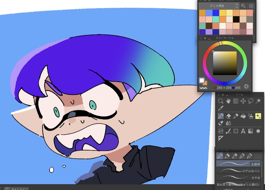Select the Figure line-drawing tool
This screenshot has height=190, width=265.
point(228,131)
